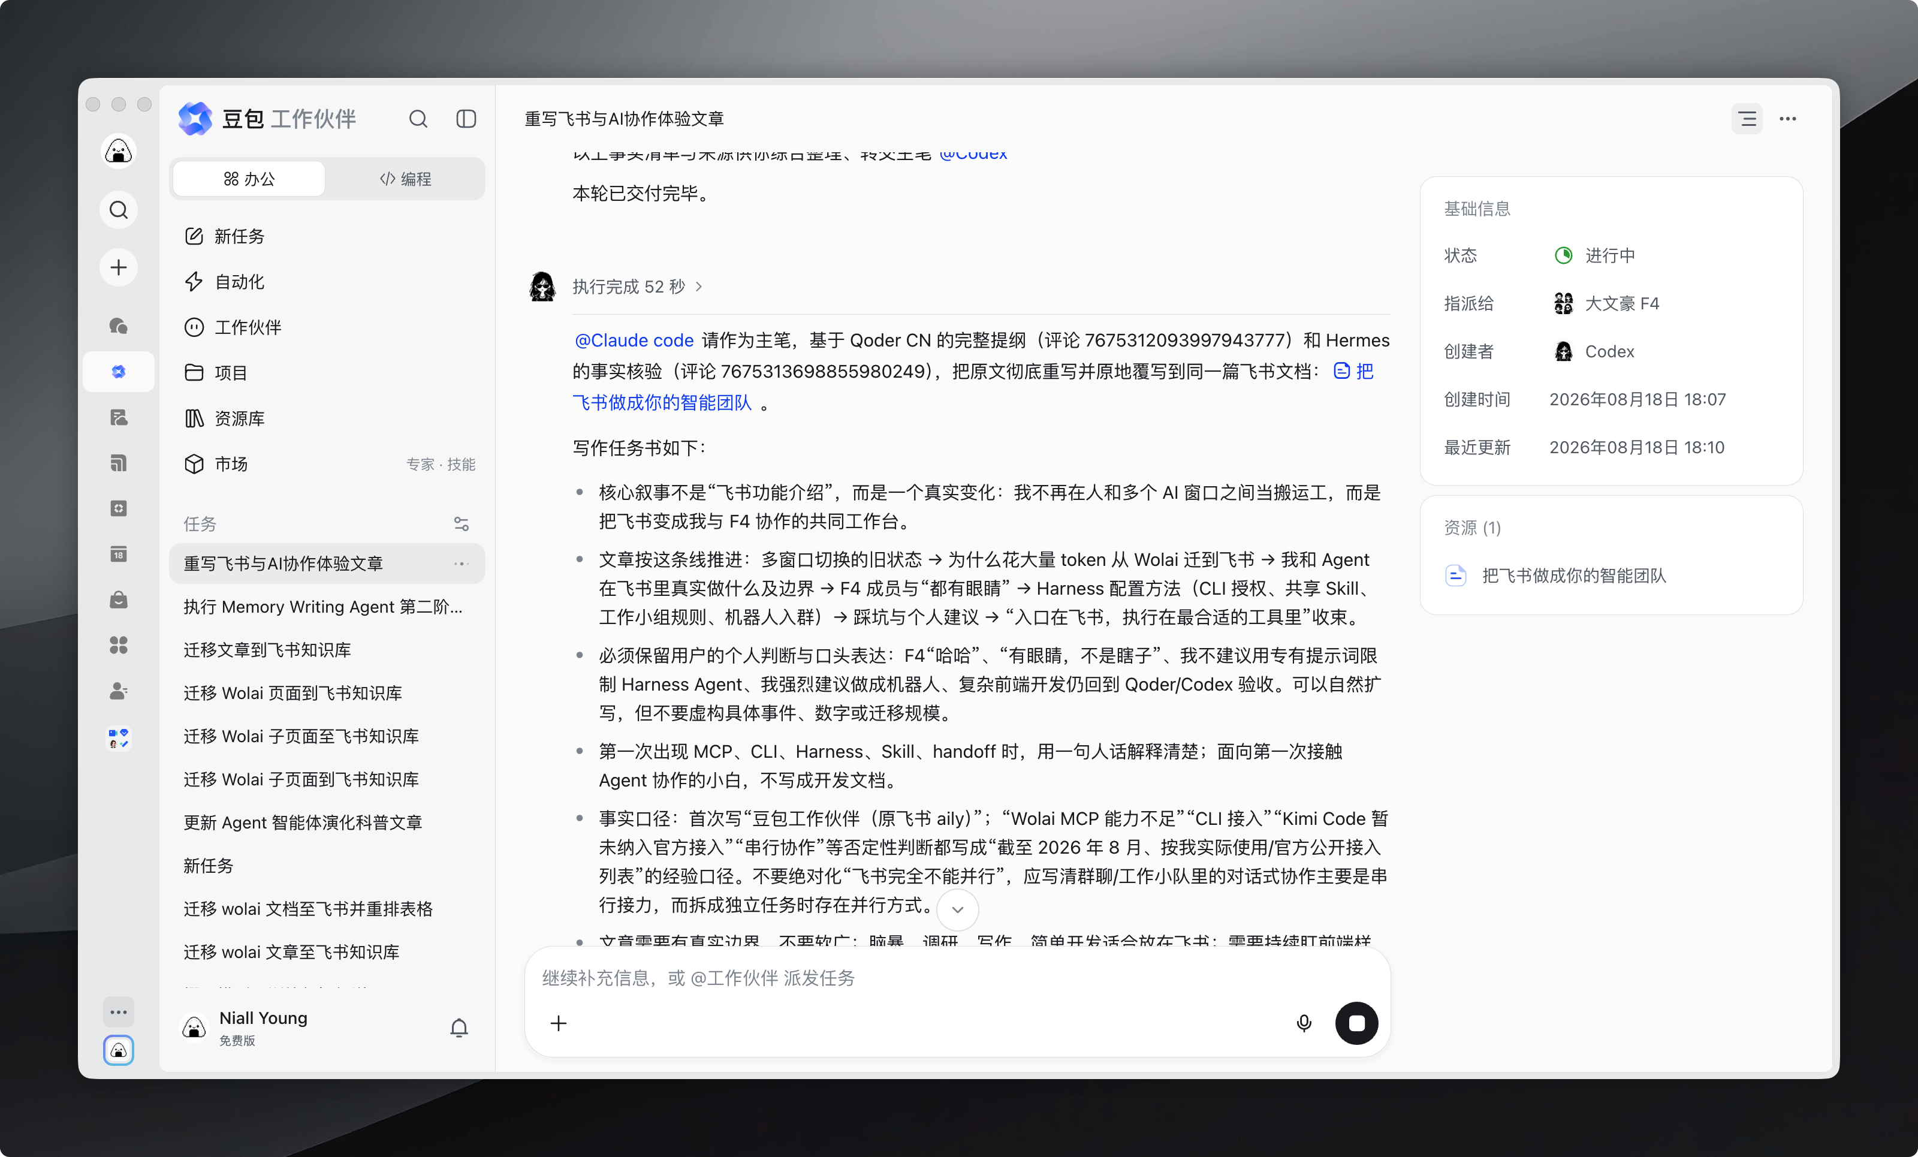This screenshot has height=1157, width=1918.
Task: Open the Messages chat bubble icon in rail
Action: click(x=118, y=326)
